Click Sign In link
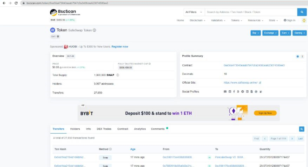Viewport: 308px width, 167px height. coord(289,20)
